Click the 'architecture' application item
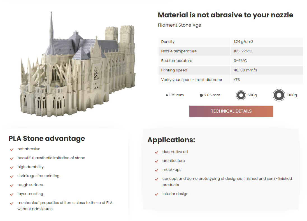Viewport: 307px width, 221px height. tap(173, 161)
